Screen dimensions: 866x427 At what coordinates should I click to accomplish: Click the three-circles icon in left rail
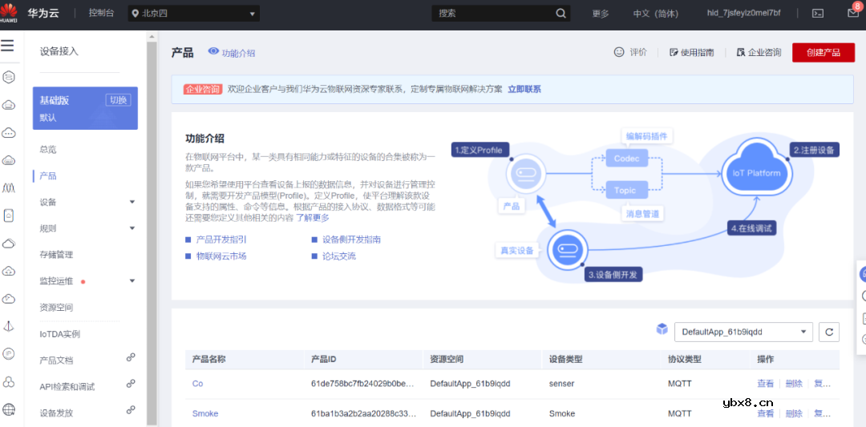coord(8,381)
